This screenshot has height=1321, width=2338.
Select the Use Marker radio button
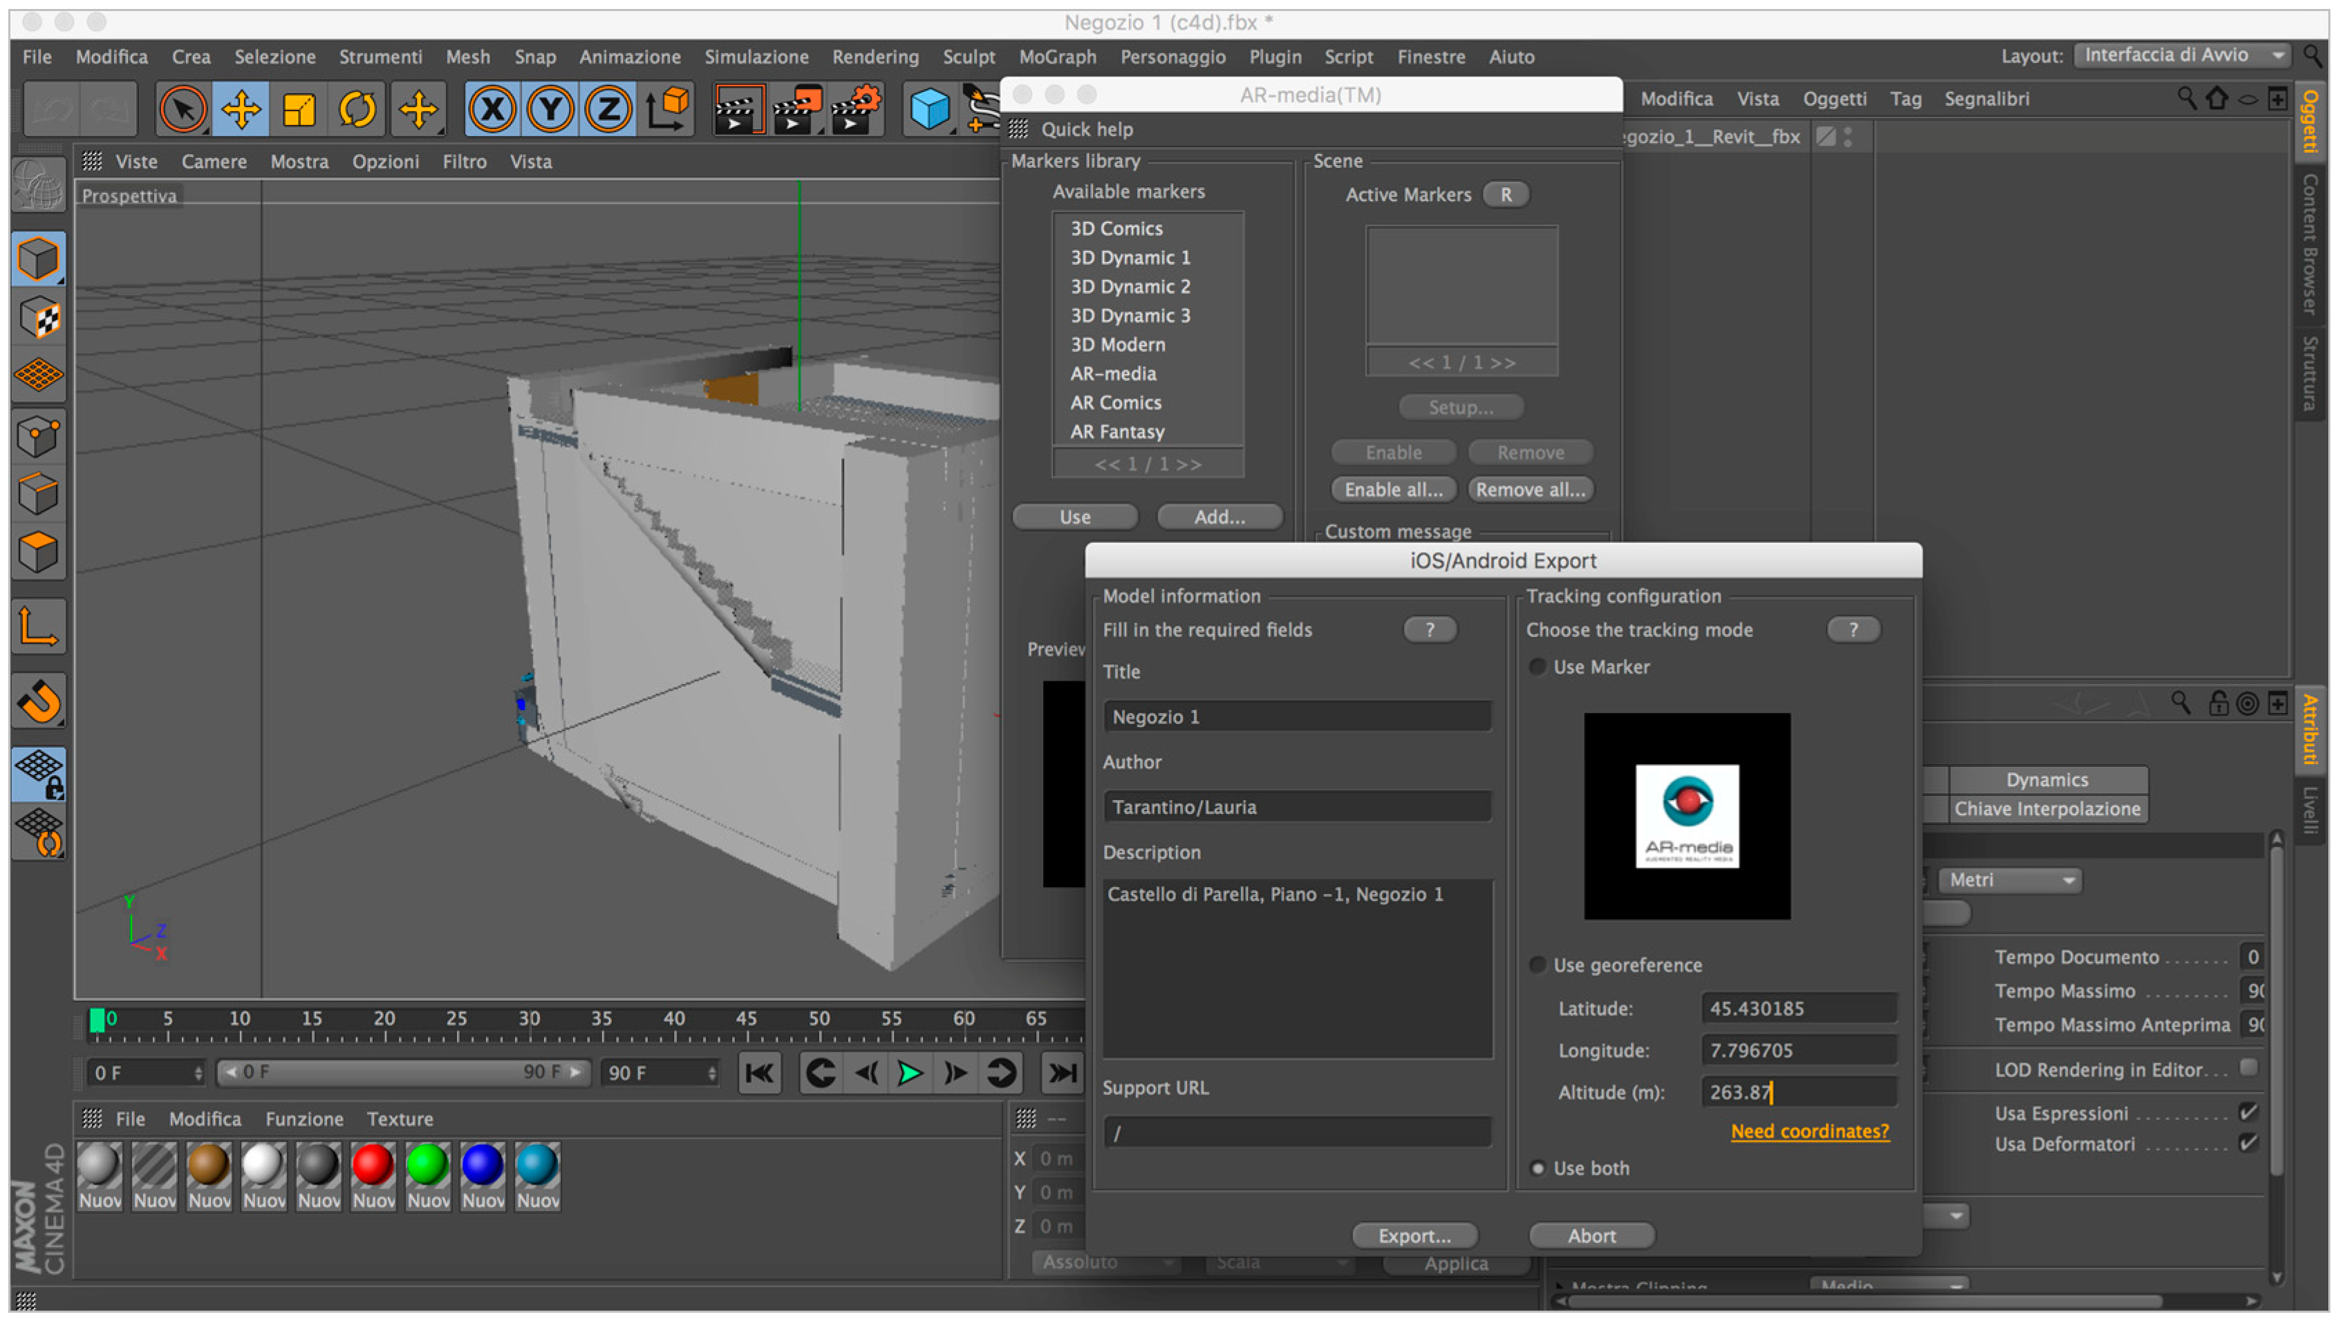(1537, 667)
